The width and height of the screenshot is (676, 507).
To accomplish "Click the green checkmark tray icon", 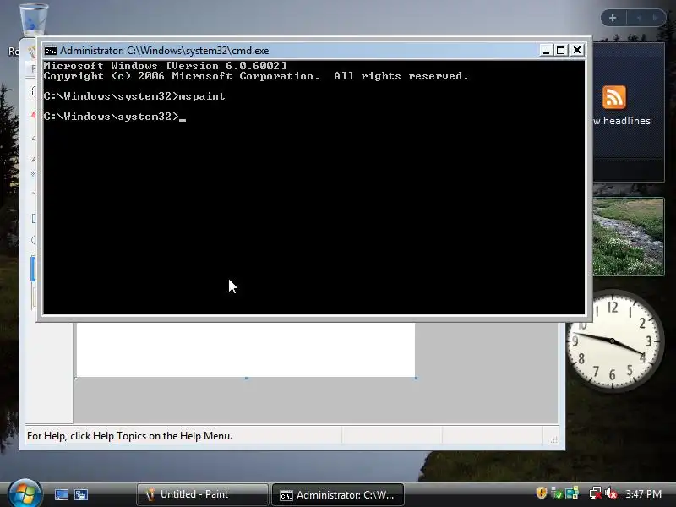I will click(x=557, y=493).
